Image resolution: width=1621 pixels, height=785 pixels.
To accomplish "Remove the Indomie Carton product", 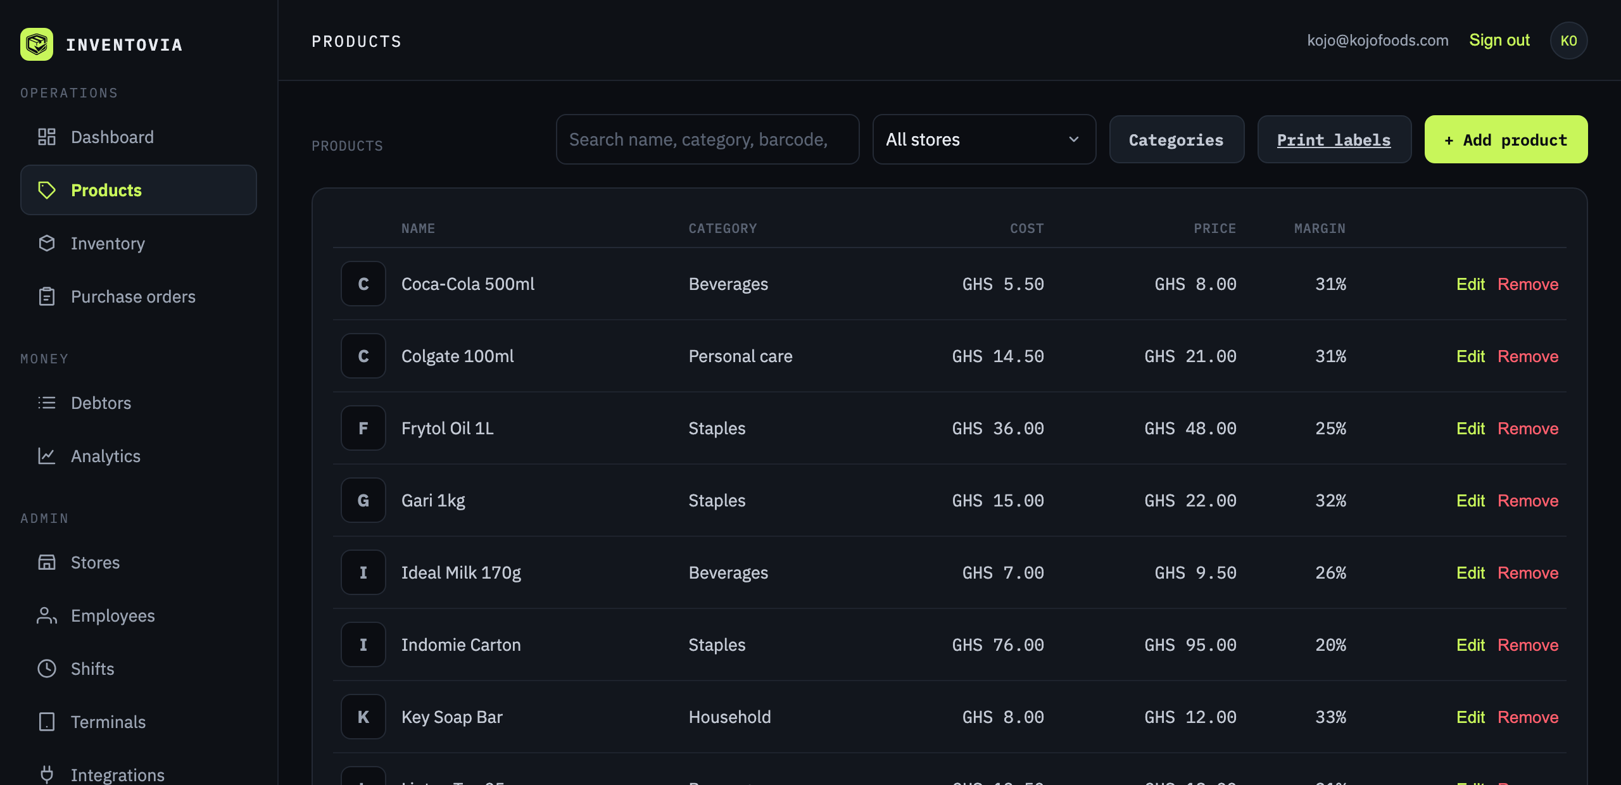I will [x=1528, y=645].
